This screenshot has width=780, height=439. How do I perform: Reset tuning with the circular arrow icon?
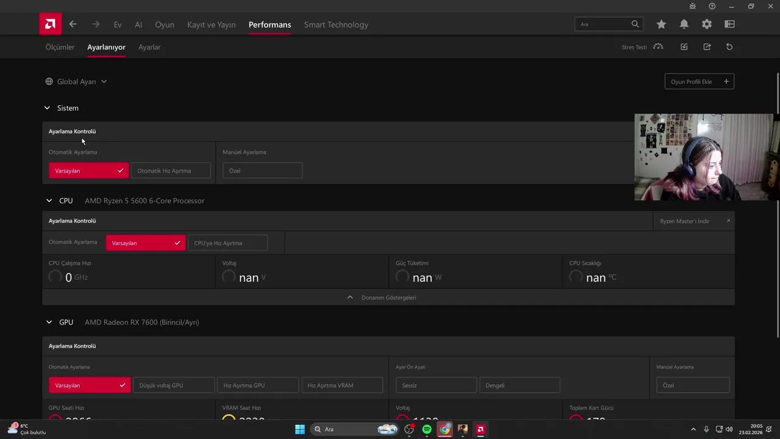729,47
